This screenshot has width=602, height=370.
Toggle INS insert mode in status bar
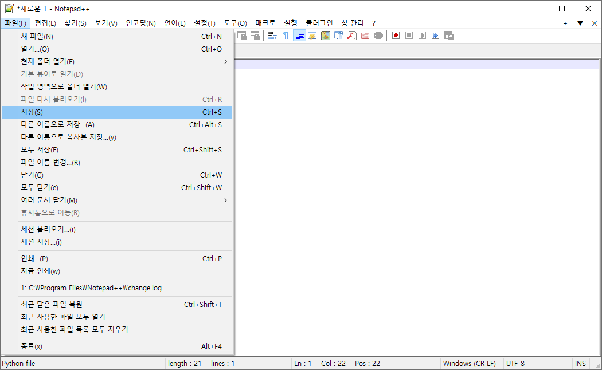click(x=580, y=364)
